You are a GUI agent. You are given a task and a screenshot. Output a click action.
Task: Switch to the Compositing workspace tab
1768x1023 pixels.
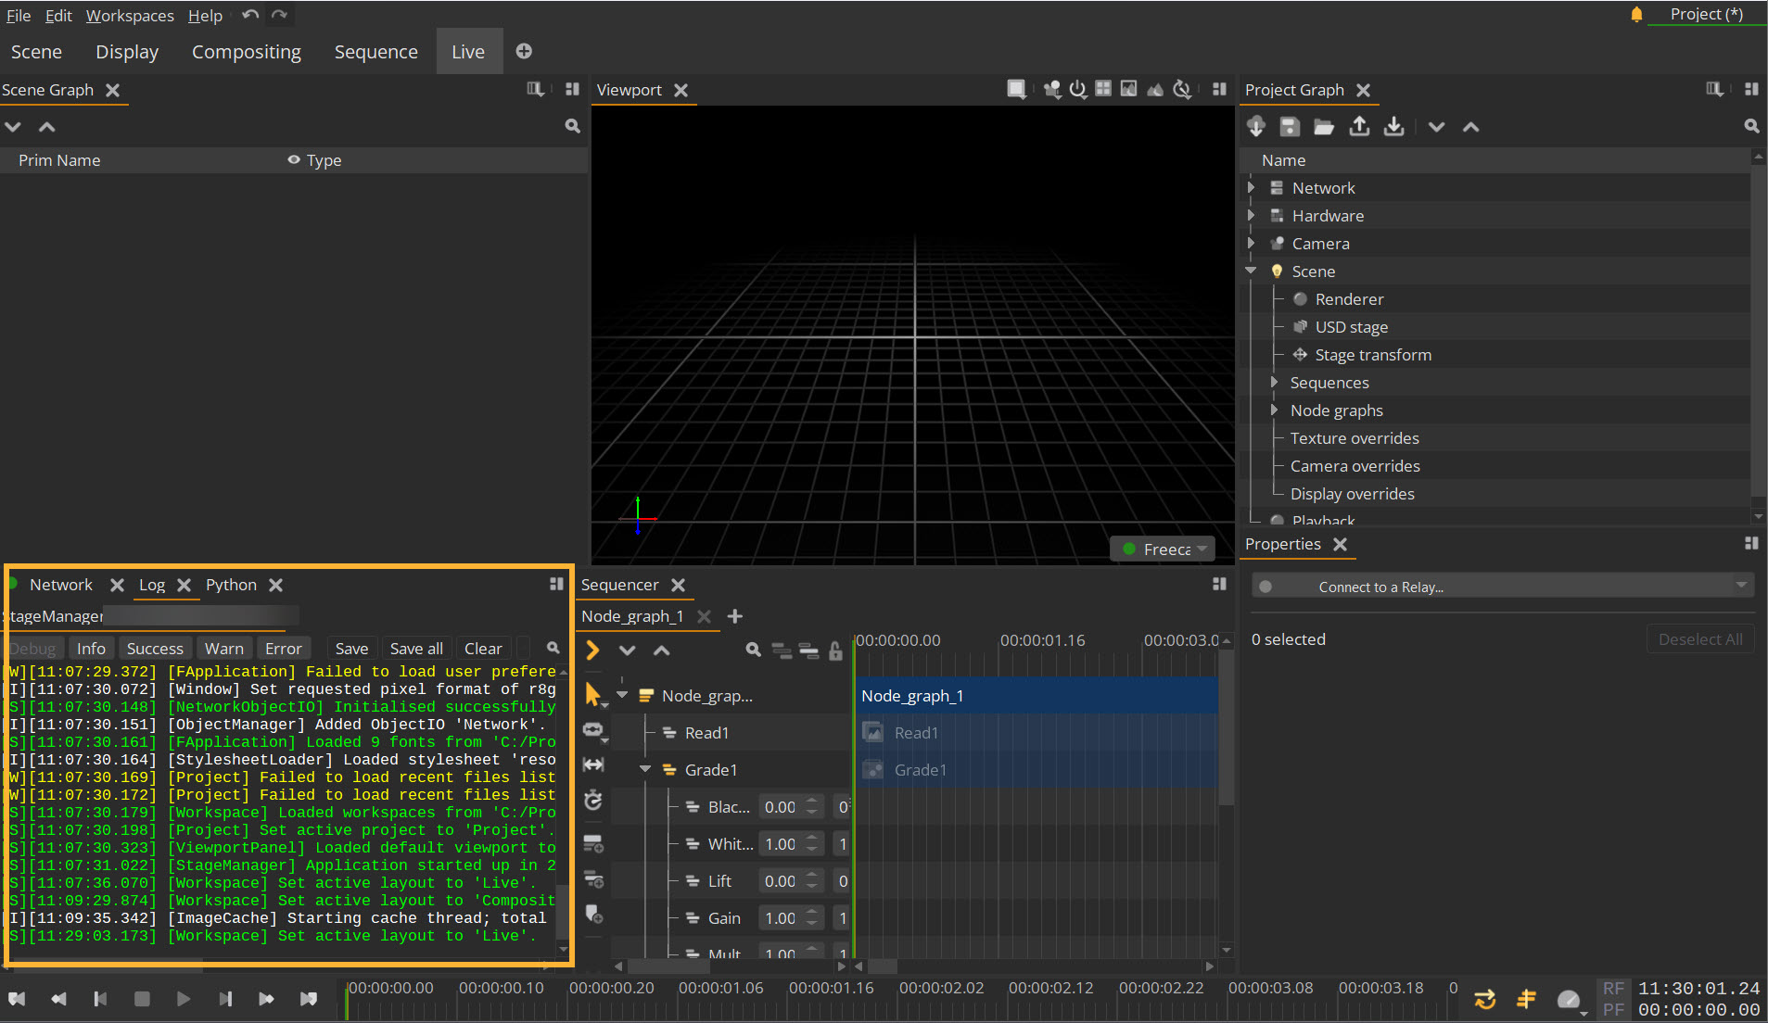click(x=246, y=52)
